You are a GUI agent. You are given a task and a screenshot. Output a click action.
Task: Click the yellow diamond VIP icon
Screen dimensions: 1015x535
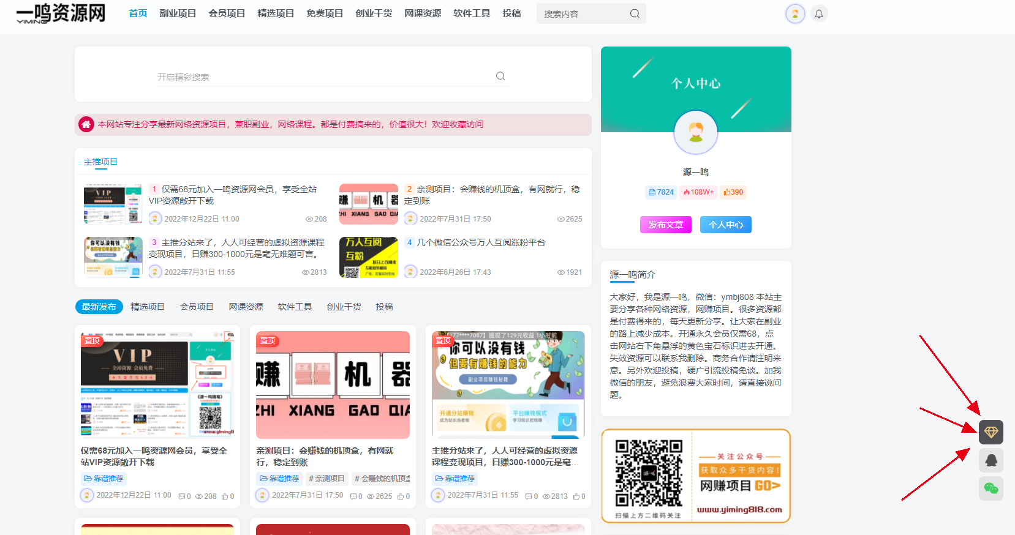990,432
